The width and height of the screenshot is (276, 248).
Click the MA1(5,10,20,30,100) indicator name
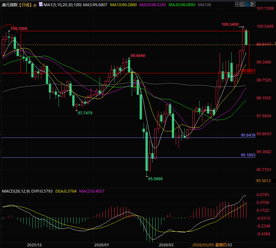click(x=63, y=5)
